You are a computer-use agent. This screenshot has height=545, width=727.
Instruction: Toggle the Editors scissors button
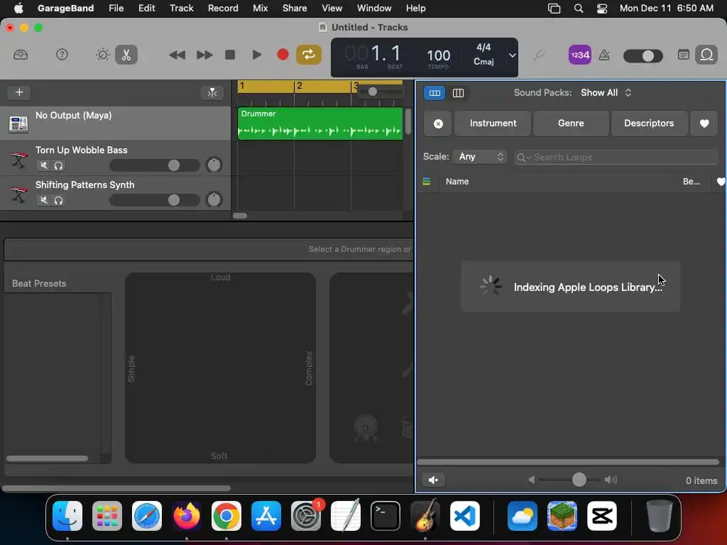[126, 55]
